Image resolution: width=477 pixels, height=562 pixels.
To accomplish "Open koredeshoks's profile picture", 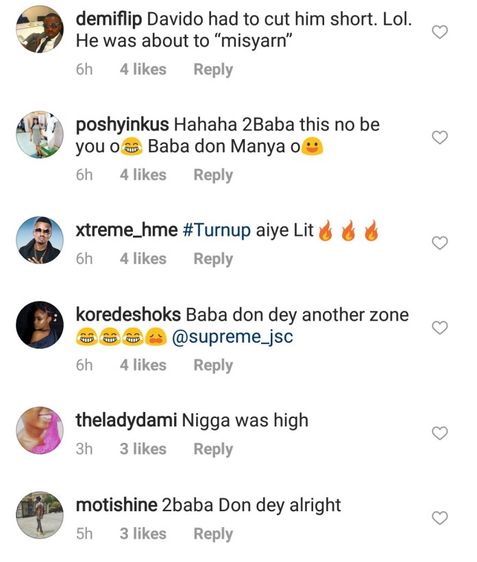I will tap(40, 325).
